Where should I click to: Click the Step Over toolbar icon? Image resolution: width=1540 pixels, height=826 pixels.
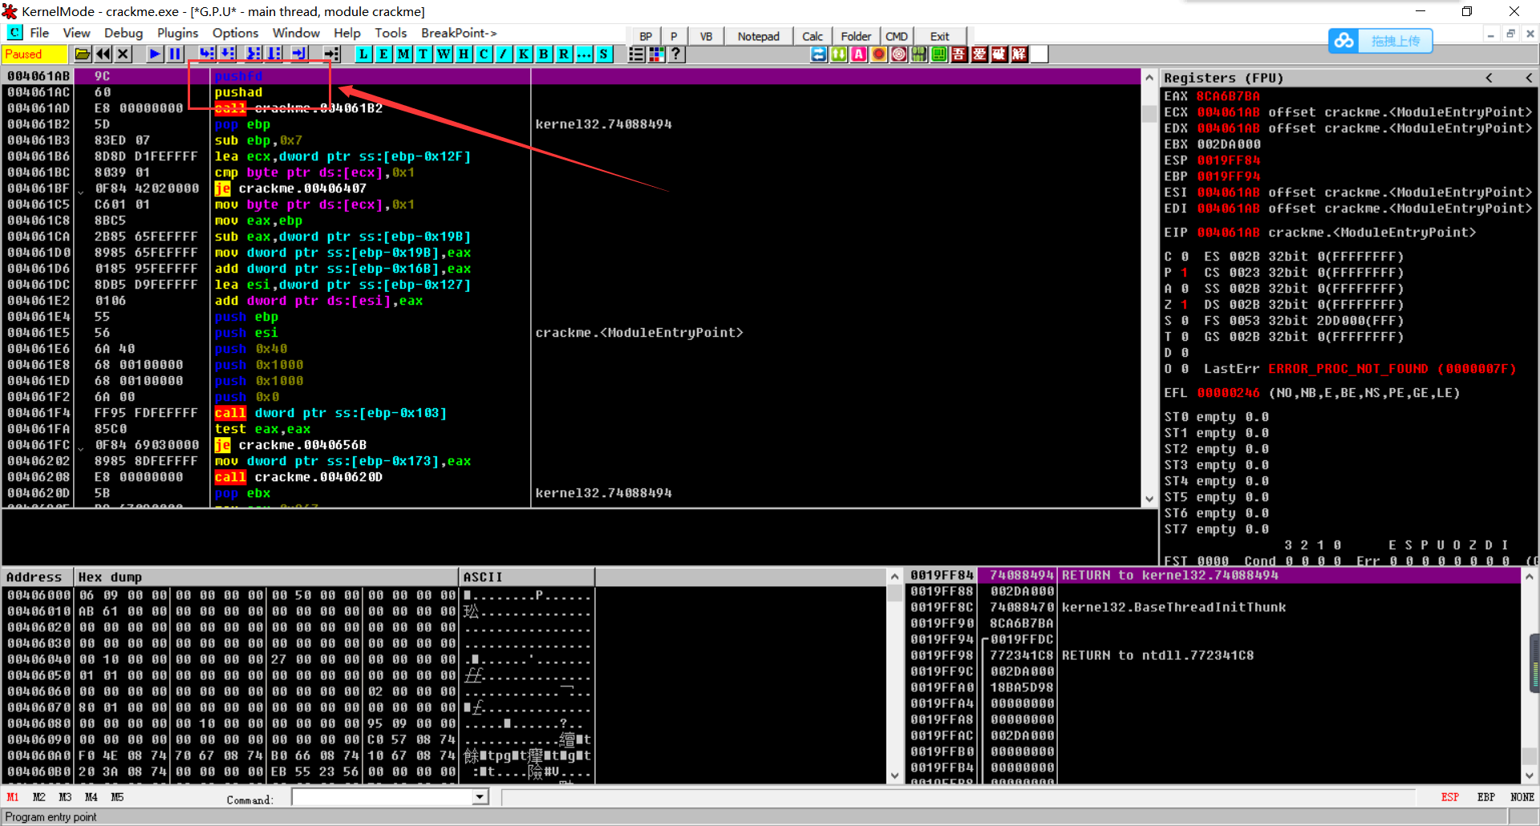coord(228,54)
